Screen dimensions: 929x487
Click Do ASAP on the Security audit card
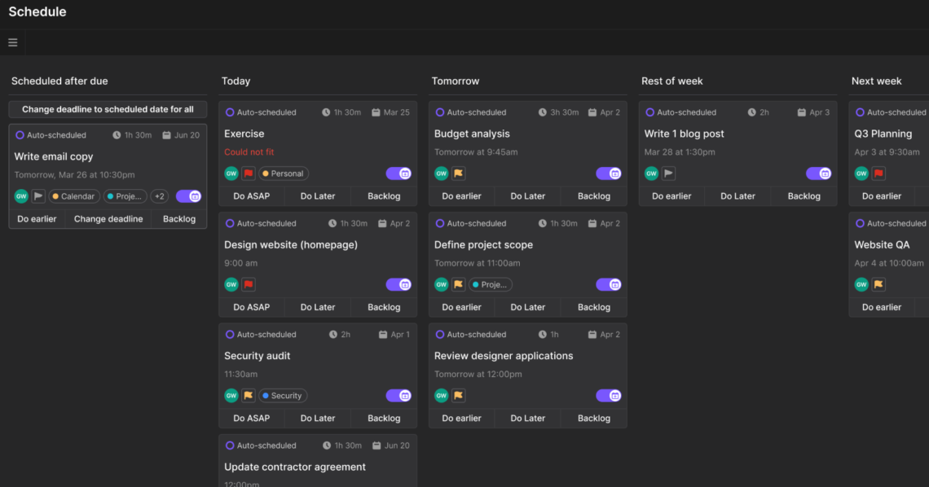click(251, 418)
